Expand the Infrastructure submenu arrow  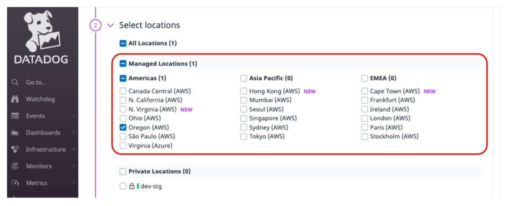coord(74,149)
